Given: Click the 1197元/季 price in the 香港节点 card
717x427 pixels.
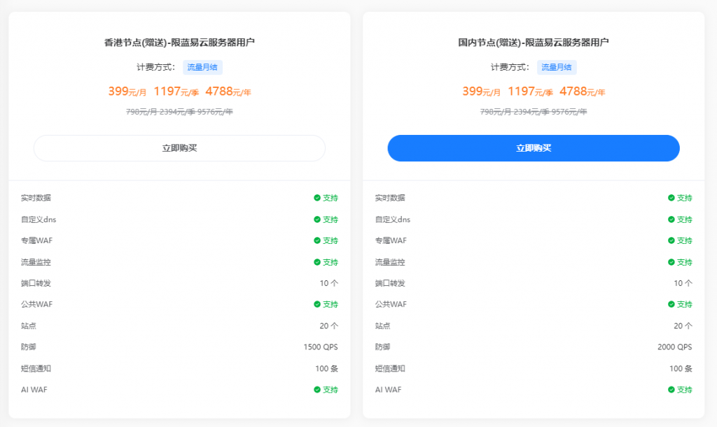Looking at the screenshot, I should pyautogui.click(x=176, y=92).
